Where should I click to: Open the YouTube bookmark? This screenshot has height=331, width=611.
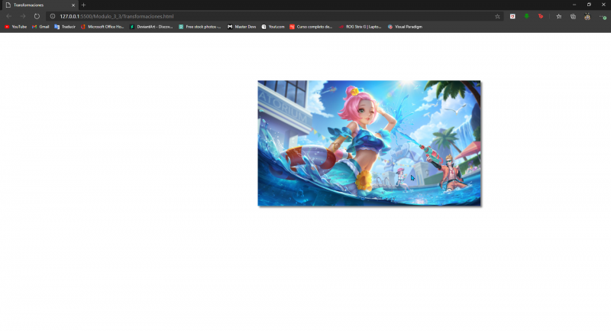click(x=16, y=27)
